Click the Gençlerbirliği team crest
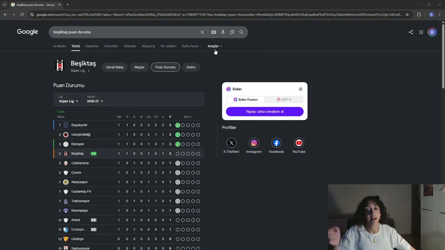The width and height of the screenshot is (445, 250). (x=66, y=135)
